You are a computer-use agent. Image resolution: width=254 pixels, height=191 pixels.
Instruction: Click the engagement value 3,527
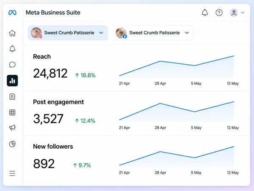pos(48,119)
